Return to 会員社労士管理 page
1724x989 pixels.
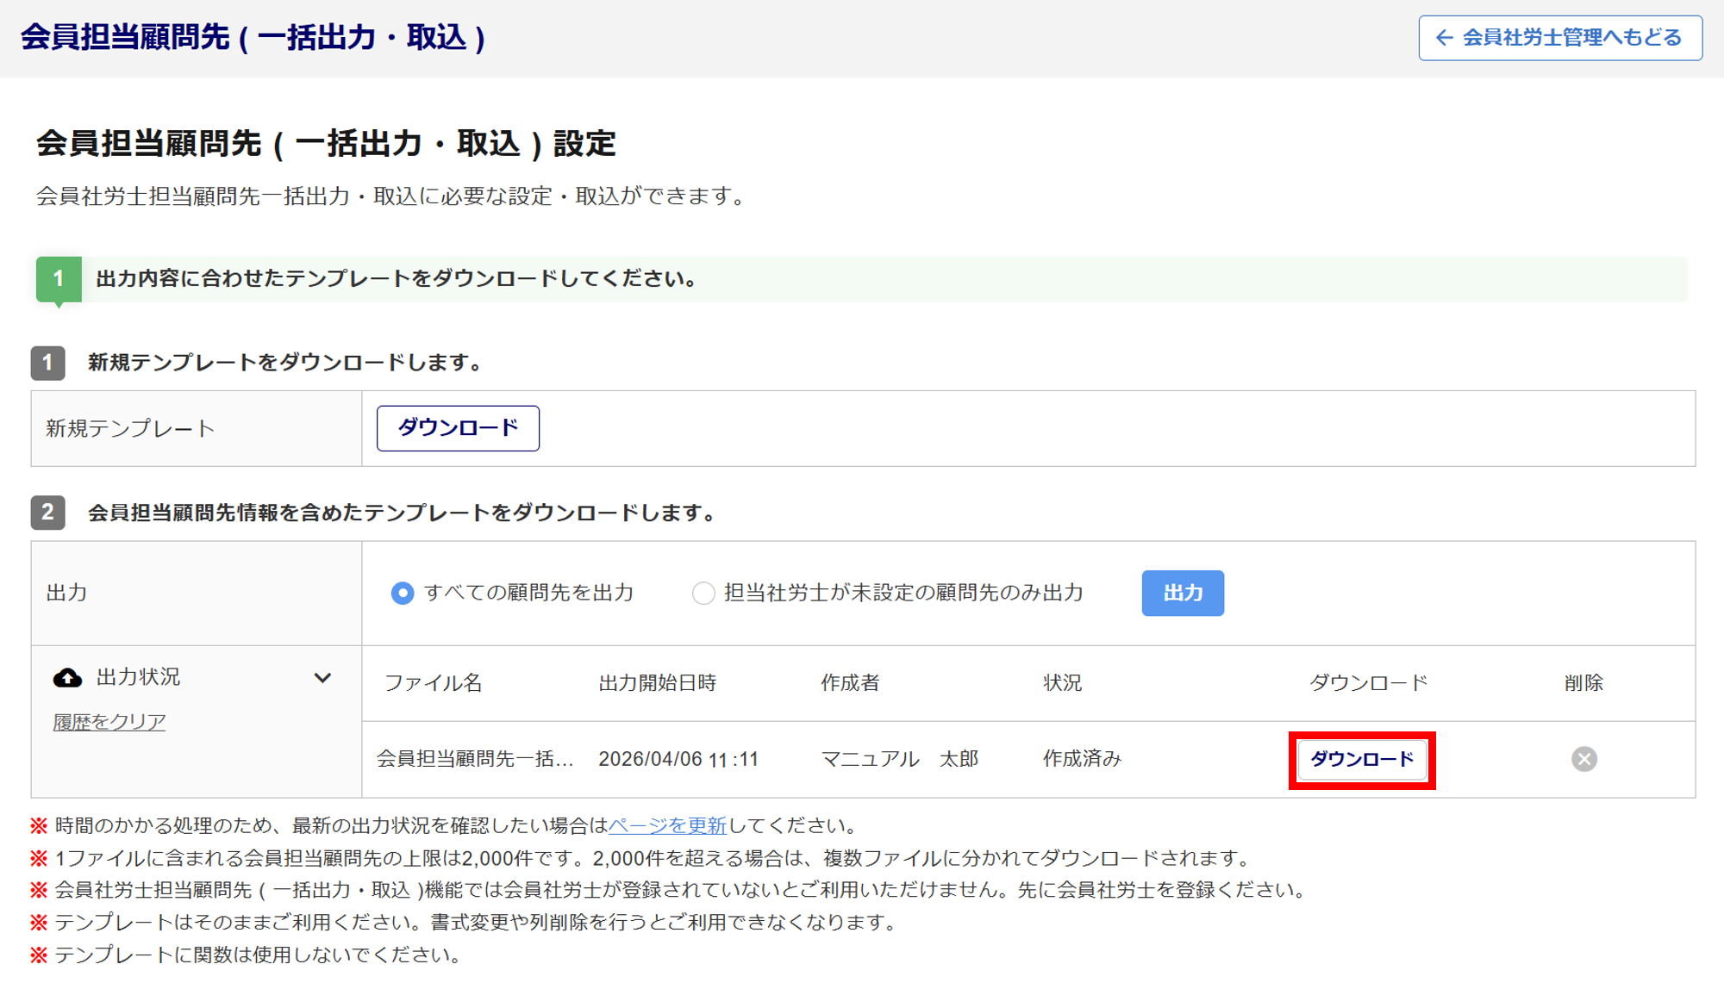point(1560,38)
